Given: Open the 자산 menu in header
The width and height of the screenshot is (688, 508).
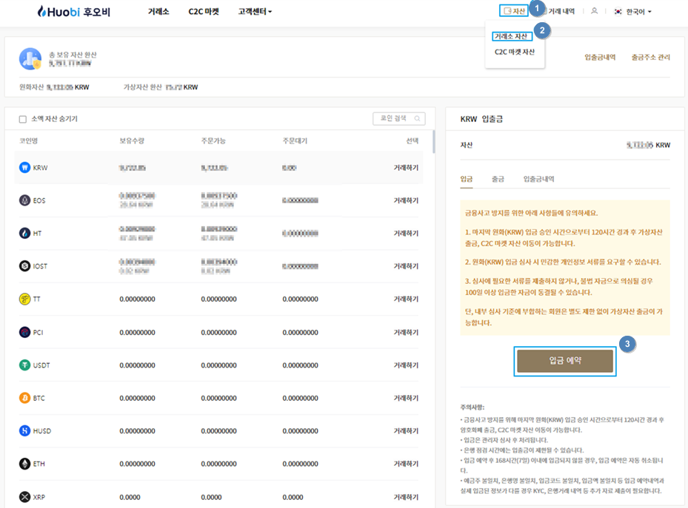Looking at the screenshot, I should click(514, 11).
